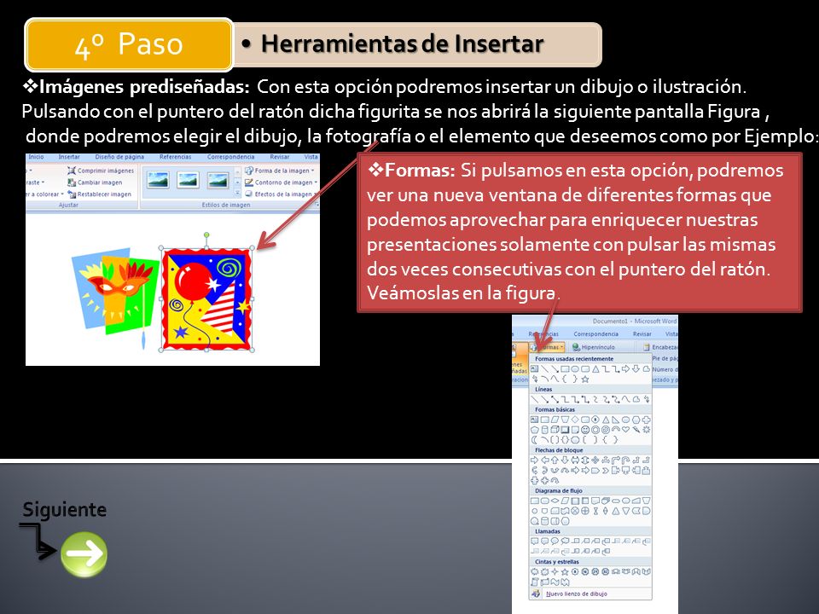Viewport: 819px width, 614px height.
Task: Pick the lightning bolt in Formas básicas
Action: tap(636, 430)
